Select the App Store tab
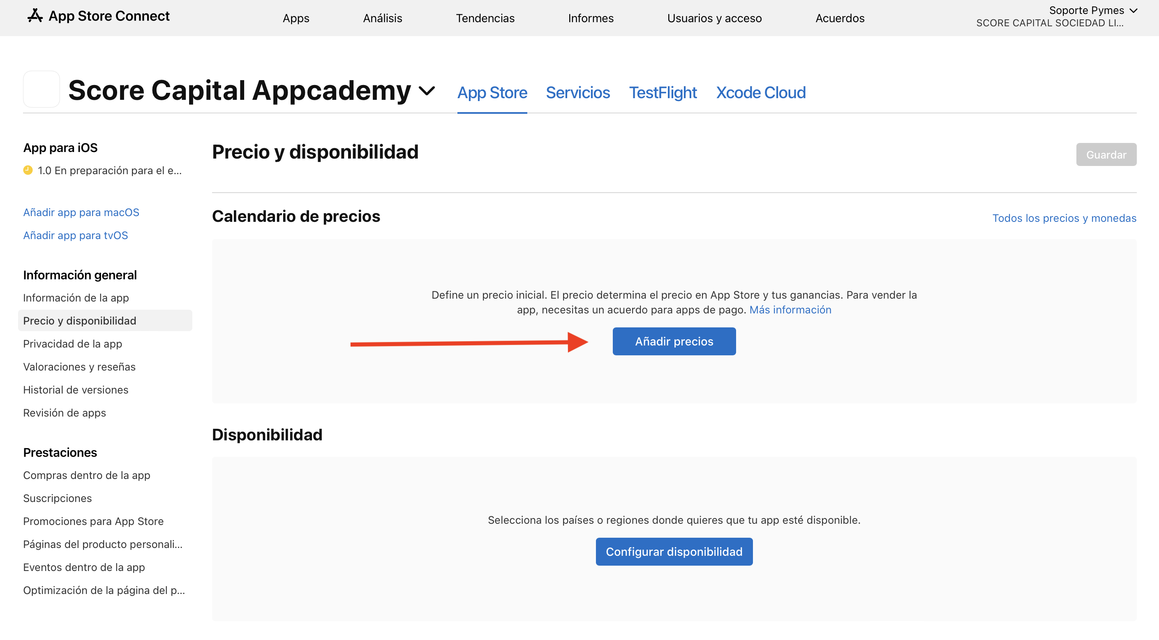The width and height of the screenshot is (1159, 640). point(492,93)
